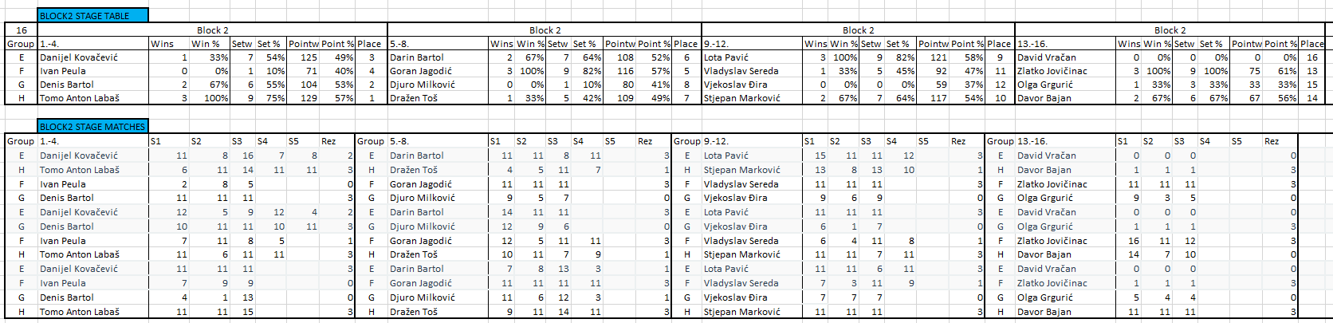This screenshot has height=323, width=1333.
Task: Click Davor Bajan's Place value 14
Action: tap(1311, 98)
